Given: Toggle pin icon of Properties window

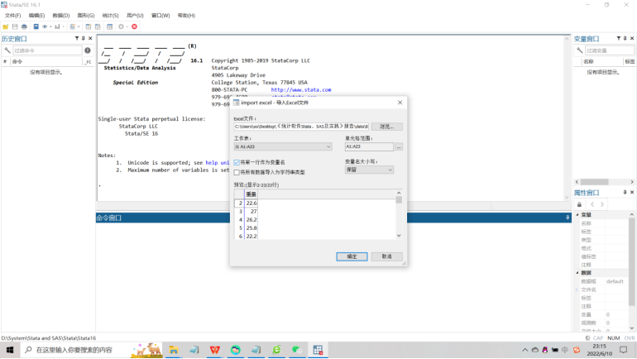Looking at the screenshot, I should pos(625,192).
